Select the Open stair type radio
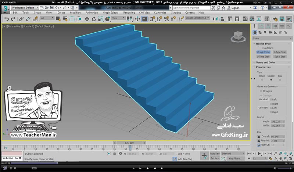 pyautogui.click(x=262, y=80)
